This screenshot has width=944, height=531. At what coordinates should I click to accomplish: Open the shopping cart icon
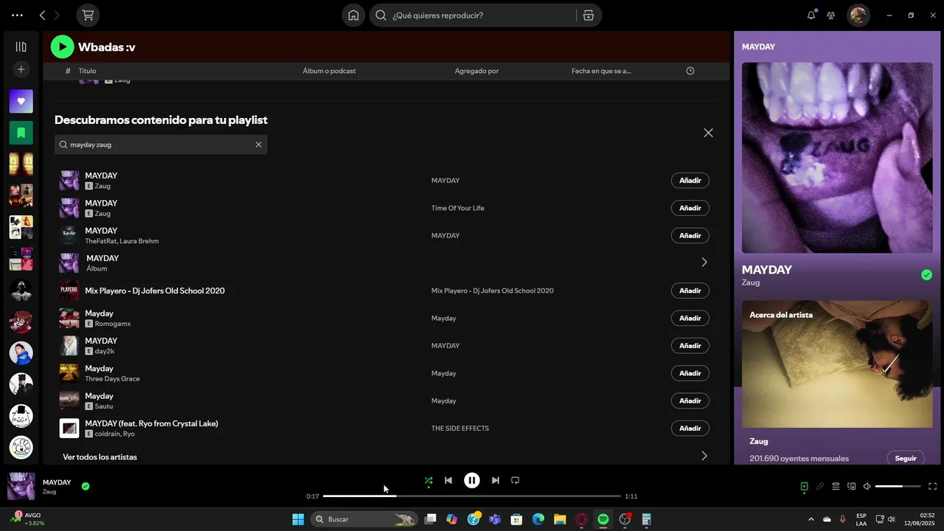click(88, 15)
